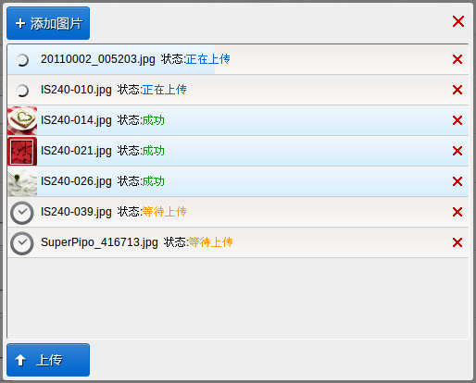Select the file name SuperPipo_416713.jpg
The height and width of the screenshot is (383, 476).
point(99,242)
